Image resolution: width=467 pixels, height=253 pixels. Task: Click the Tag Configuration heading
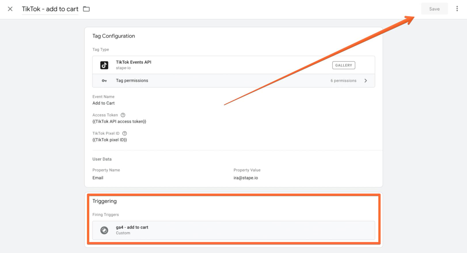click(x=113, y=36)
